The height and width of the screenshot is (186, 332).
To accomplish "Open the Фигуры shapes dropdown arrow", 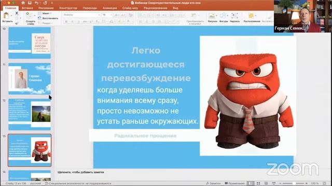I will tap(227, 16).
